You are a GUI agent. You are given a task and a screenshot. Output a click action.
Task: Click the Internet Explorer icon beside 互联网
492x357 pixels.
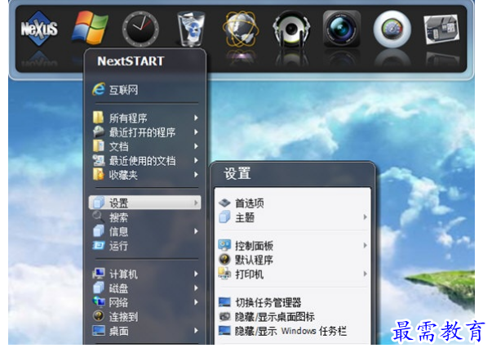[99, 89]
